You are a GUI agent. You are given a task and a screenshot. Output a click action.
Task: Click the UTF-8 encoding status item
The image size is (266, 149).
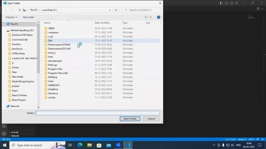251,139
